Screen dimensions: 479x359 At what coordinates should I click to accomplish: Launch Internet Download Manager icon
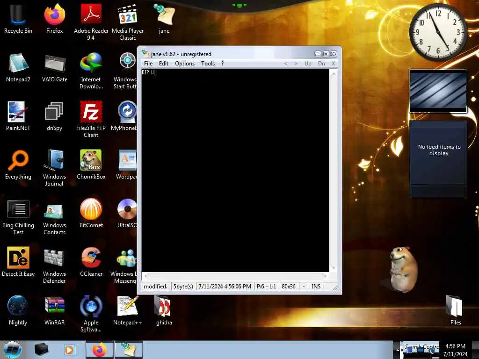pos(91,71)
